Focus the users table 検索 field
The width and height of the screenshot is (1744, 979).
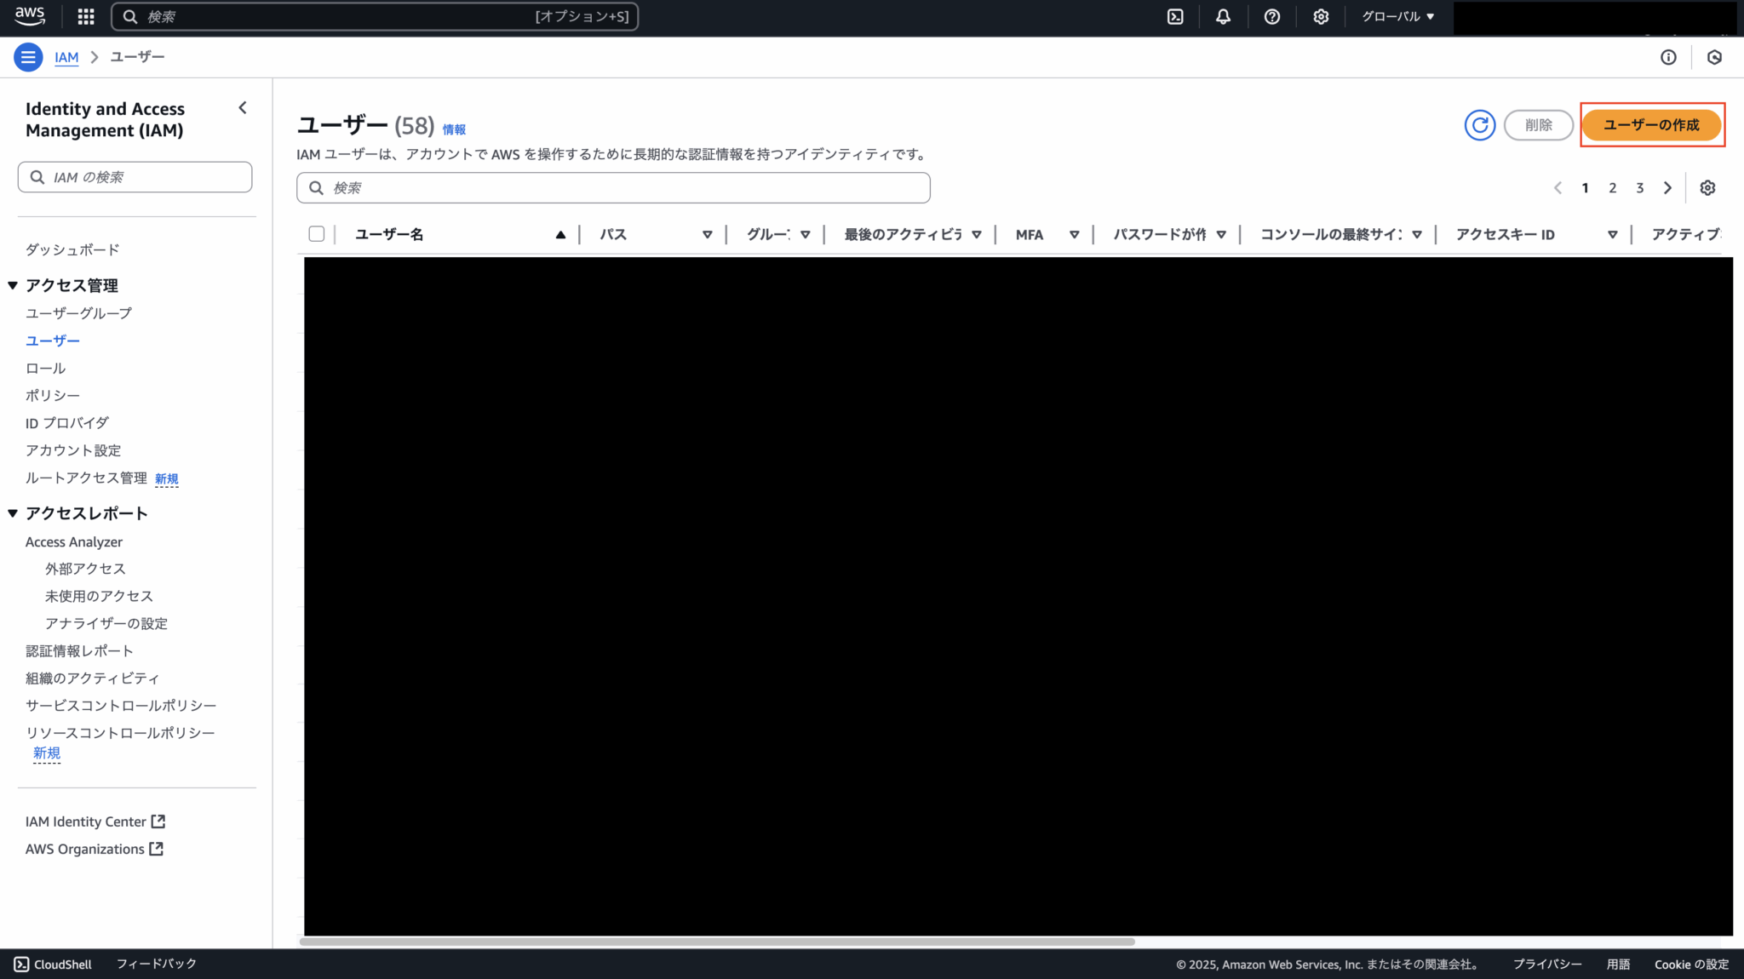pyautogui.click(x=613, y=188)
